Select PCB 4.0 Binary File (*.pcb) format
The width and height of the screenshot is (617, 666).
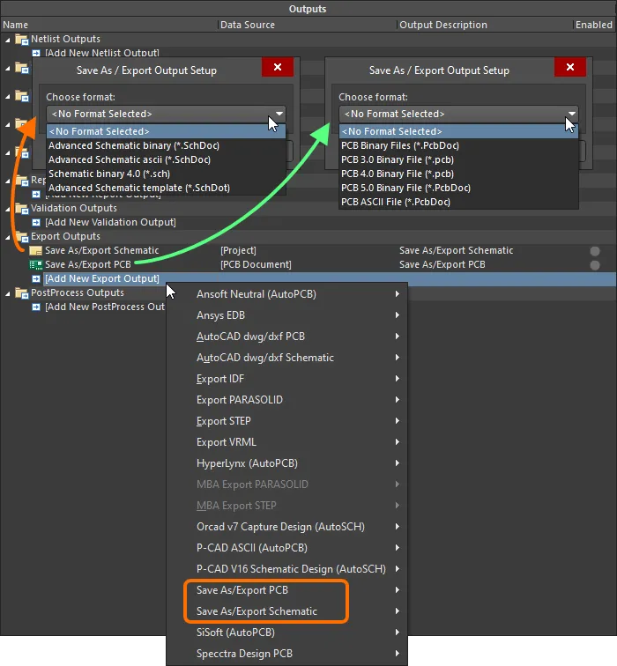point(459,174)
